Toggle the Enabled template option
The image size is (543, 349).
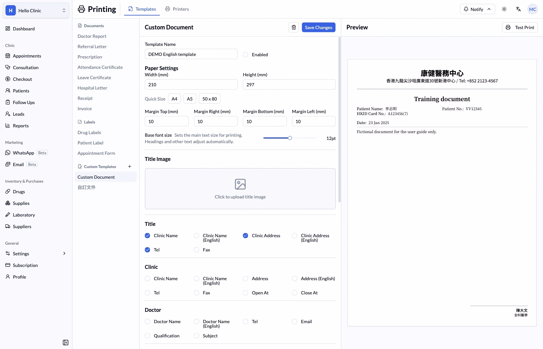point(246,55)
